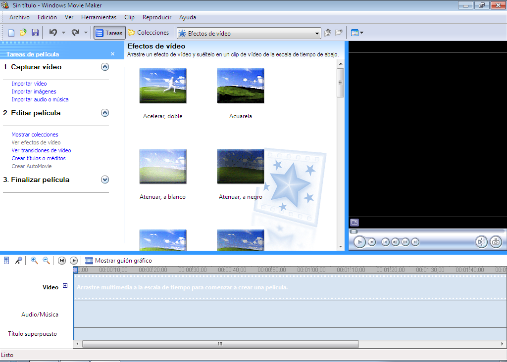Toggle the Tareas pane button
Screen dimensions: 507x362
click(109, 33)
